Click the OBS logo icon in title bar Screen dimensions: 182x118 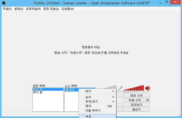4,3
